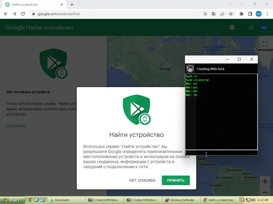The height and width of the screenshot is (204, 273).
Task: Click the chat message input field
Action: click(221, 153)
